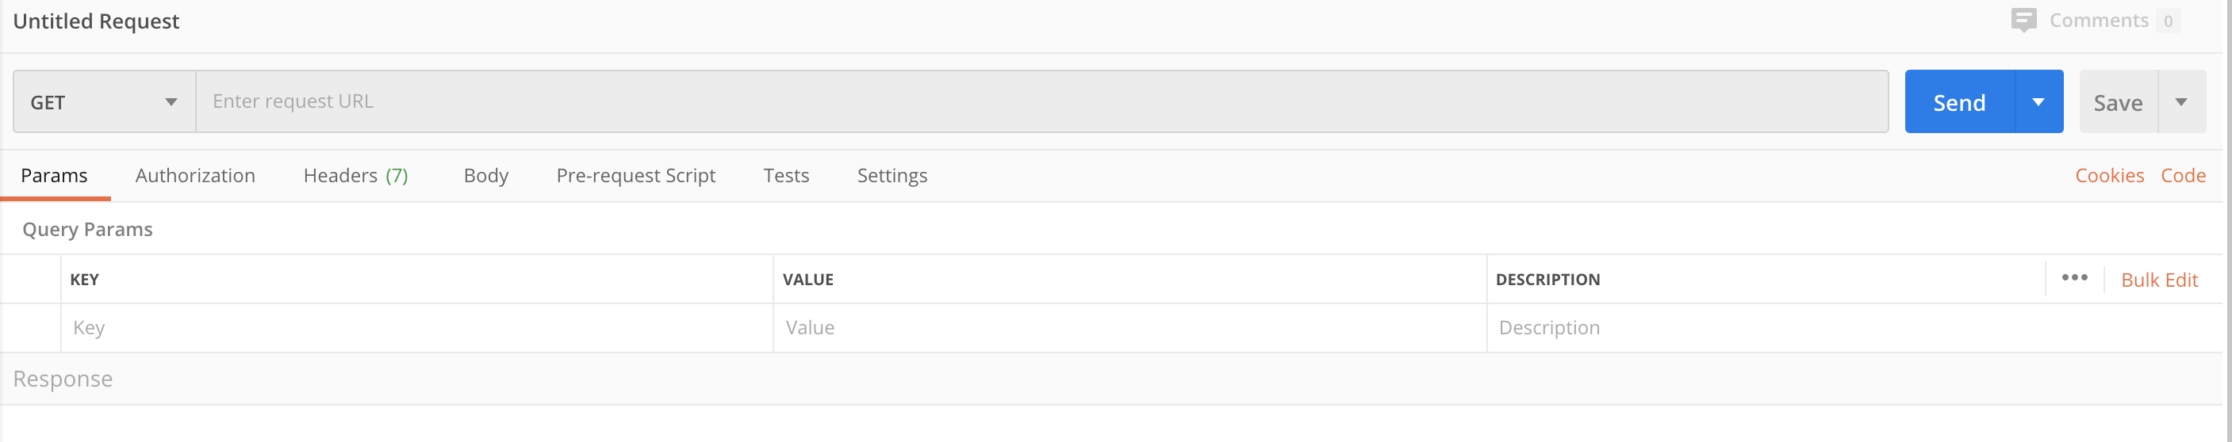Click the query param Key field
Viewport: 2232px width, 442px height.
[x=416, y=328]
